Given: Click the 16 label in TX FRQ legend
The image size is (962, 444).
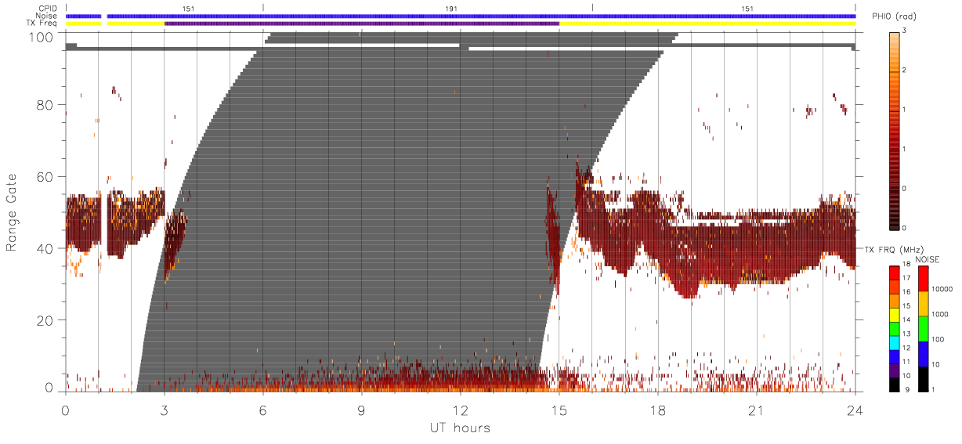Looking at the screenshot, I should tap(906, 292).
